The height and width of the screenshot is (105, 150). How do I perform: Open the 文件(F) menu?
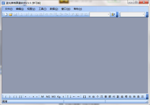(9, 9)
